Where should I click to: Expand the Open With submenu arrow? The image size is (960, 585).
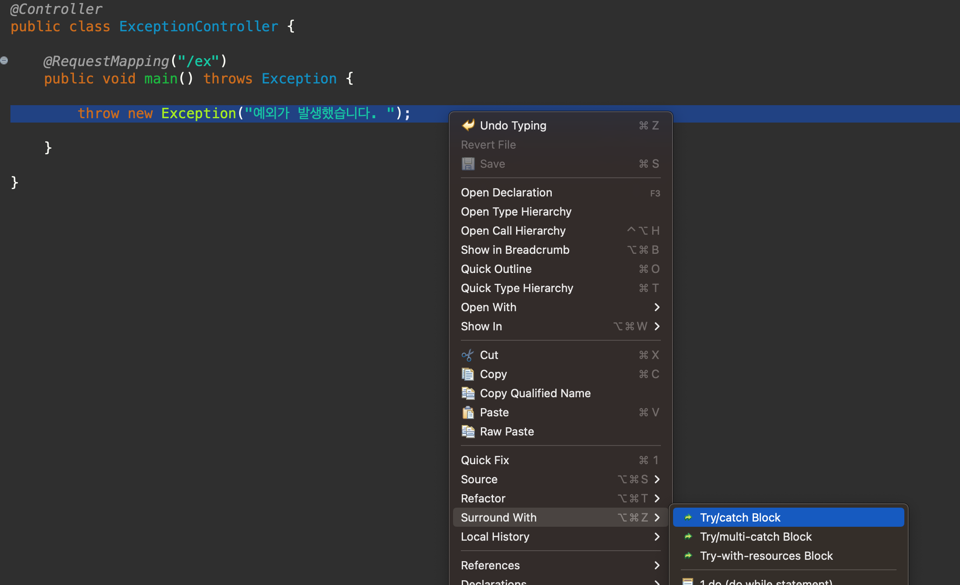click(x=657, y=307)
